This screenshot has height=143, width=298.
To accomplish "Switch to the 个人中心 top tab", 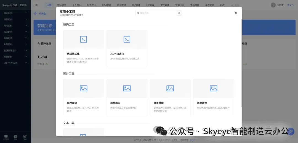I will click(77, 5).
